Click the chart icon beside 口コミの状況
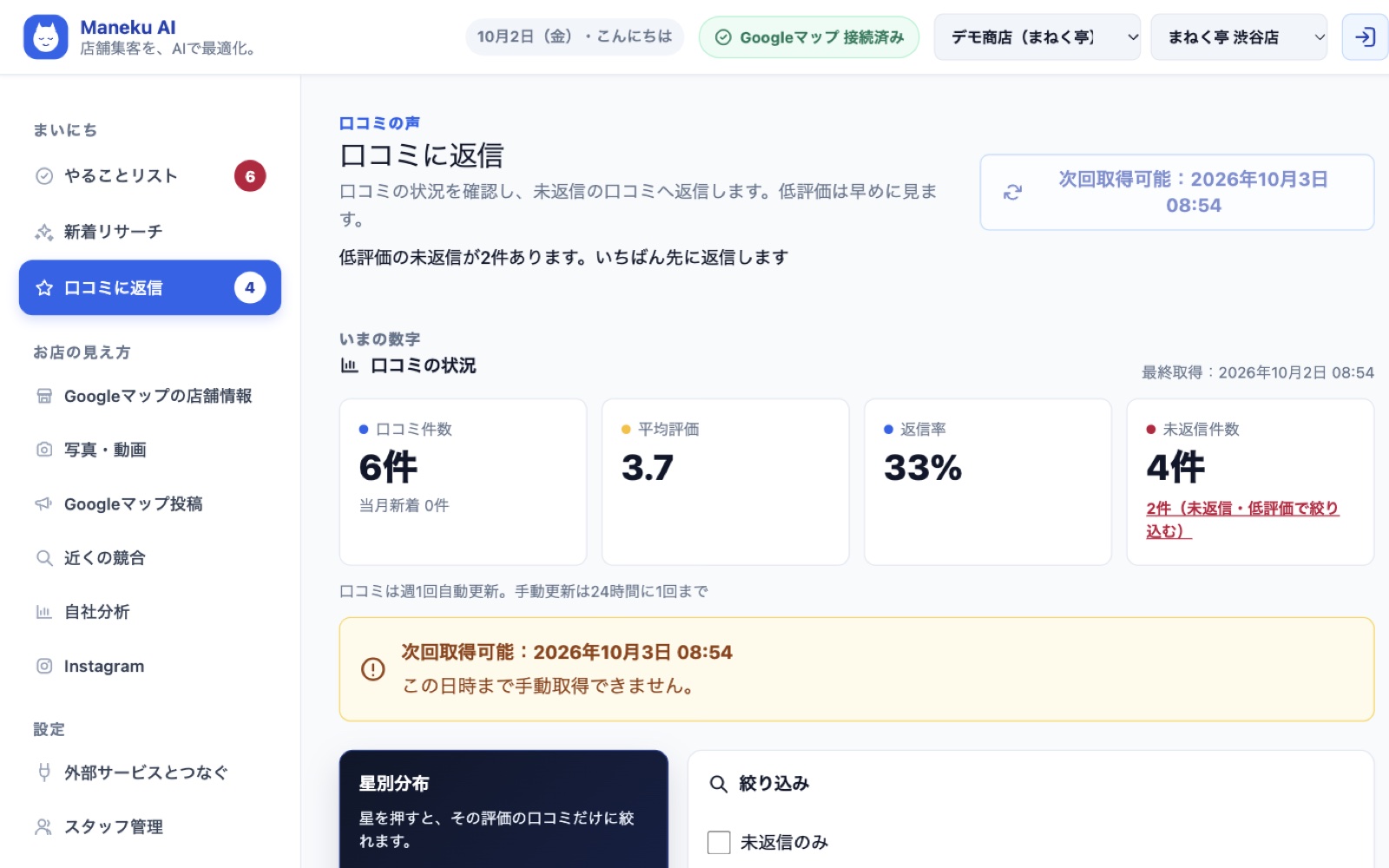 (349, 365)
